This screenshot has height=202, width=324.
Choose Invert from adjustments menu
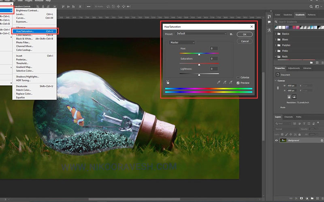tap(34, 56)
